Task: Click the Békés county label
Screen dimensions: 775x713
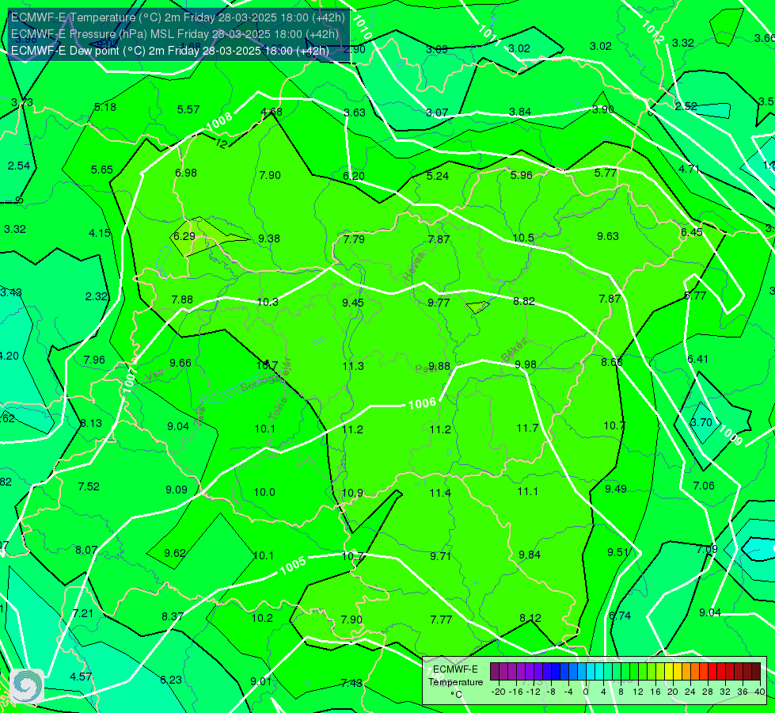Action: pyautogui.click(x=515, y=349)
